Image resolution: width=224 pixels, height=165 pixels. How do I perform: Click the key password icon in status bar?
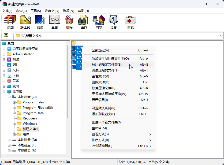(9, 162)
